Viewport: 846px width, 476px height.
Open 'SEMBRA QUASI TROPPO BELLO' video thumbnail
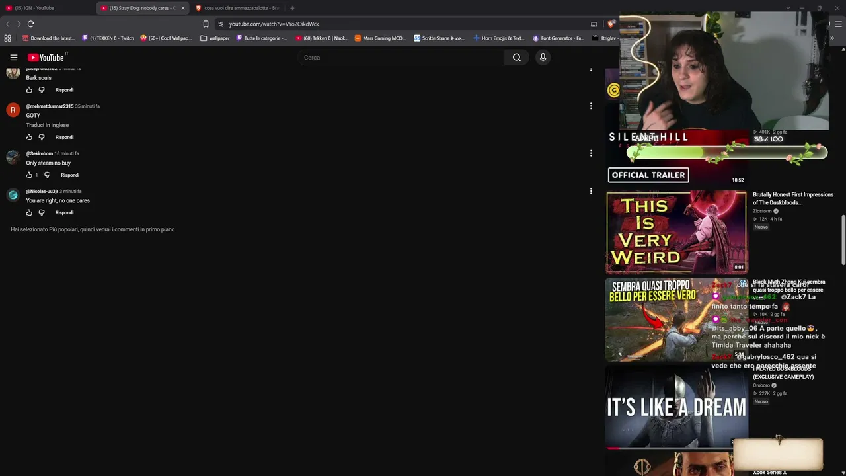[677, 319]
